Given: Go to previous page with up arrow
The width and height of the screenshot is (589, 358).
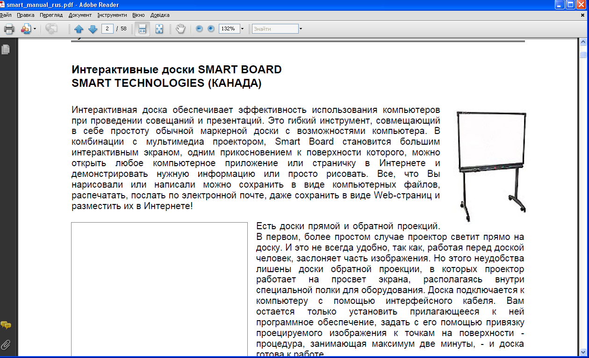Looking at the screenshot, I should [x=79, y=29].
